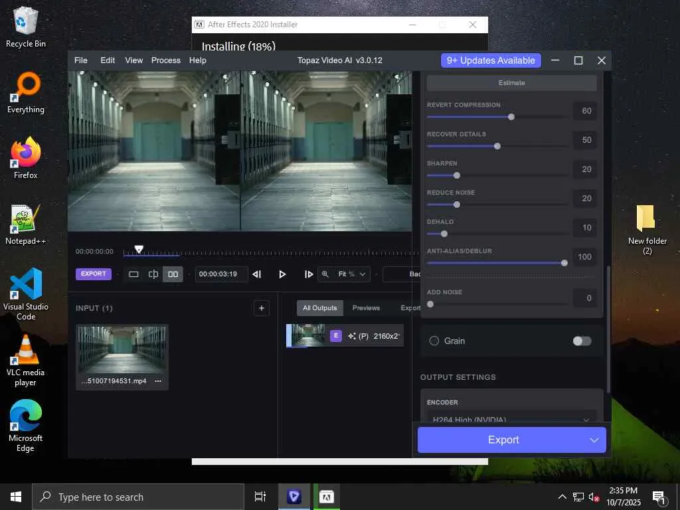Open the Firefox desktop icon
This screenshot has height=510, width=680.
click(x=26, y=158)
